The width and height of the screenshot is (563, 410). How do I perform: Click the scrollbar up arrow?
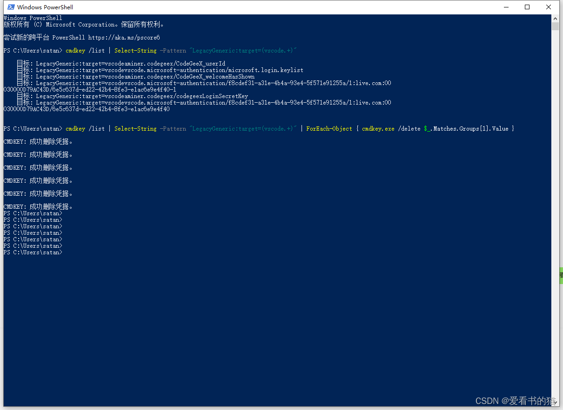pyautogui.click(x=555, y=18)
